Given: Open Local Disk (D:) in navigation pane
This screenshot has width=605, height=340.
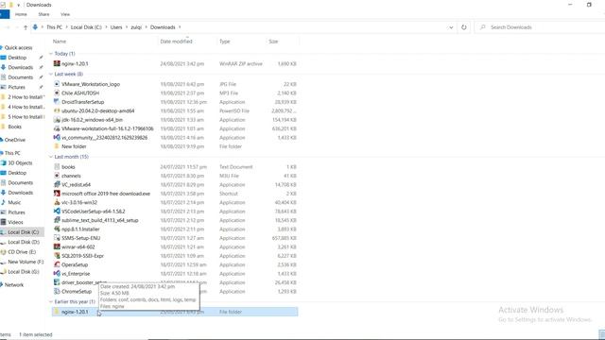Looking at the screenshot, I should click(x=24, y=242).
